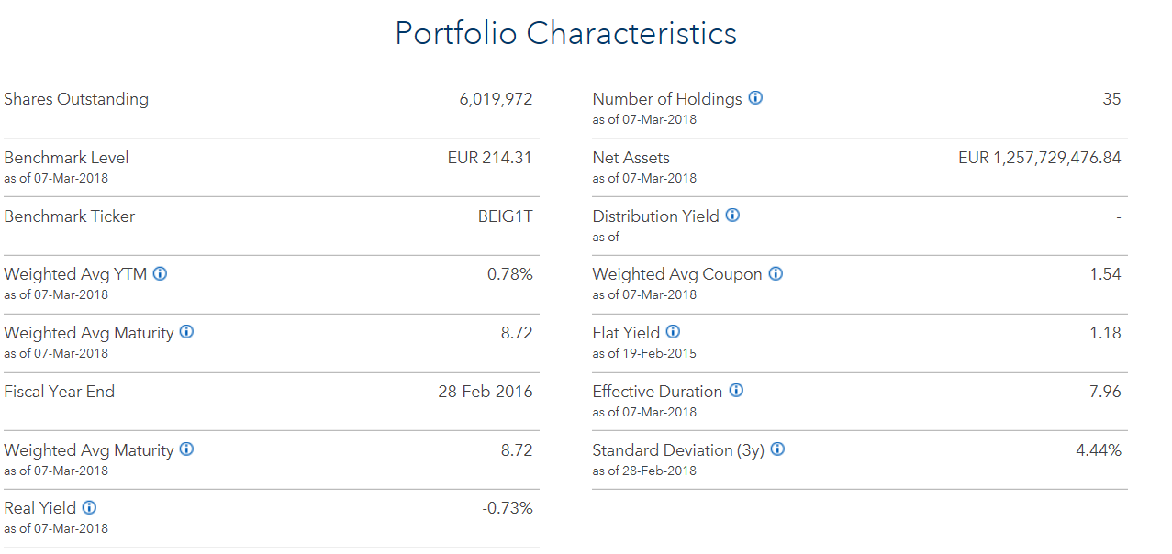Open the Distribution Yield info tooltip icon
The width and height of the screenshot is (1172, 554).
click(x=732, y=216)
